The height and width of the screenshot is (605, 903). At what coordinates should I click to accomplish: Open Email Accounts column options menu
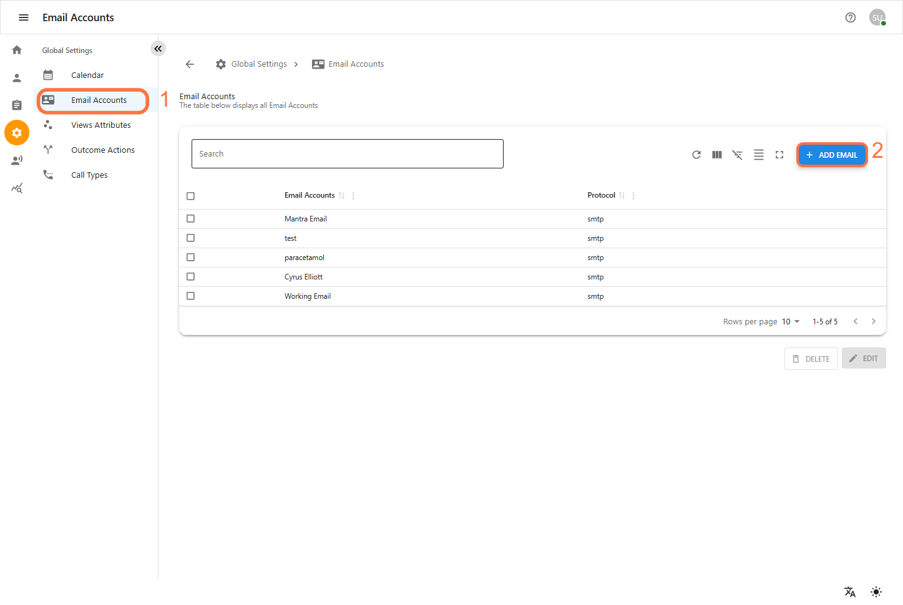click(353, 196)
